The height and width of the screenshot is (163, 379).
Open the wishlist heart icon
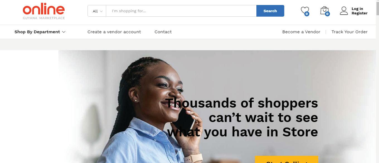305,11
